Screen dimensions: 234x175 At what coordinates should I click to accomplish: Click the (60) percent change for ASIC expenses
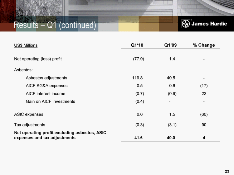204,114
